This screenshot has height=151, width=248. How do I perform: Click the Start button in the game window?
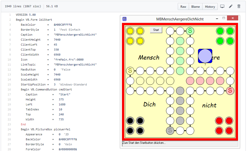(156, 30)
